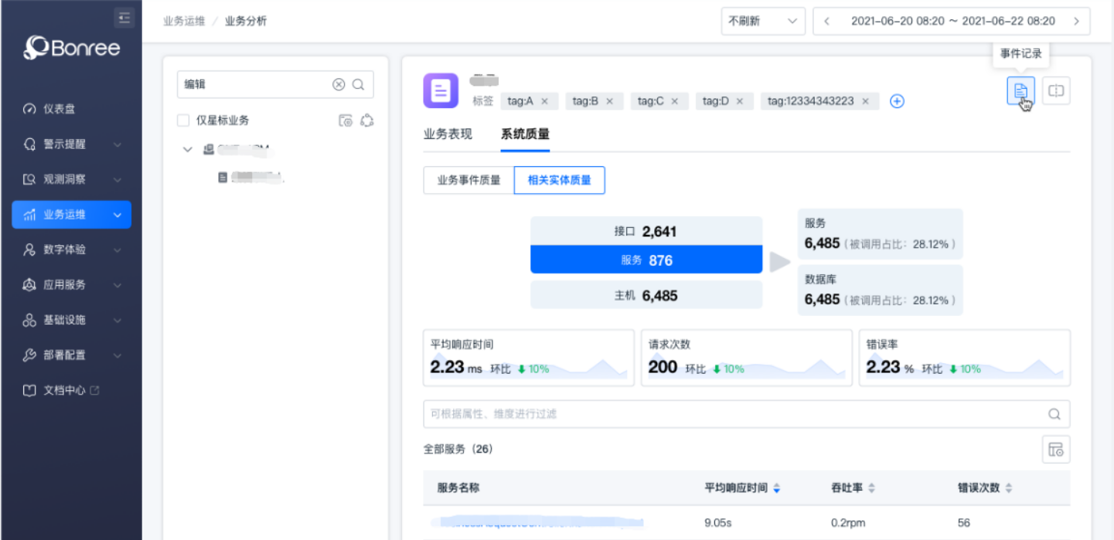Screen dimensions: 1114x540
Task: Remove the tag:A label
Action: point(544,101)
